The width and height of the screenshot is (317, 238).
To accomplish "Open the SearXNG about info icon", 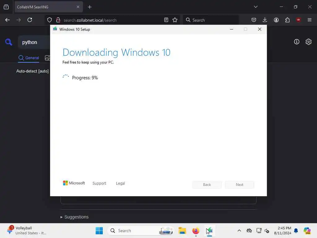I will [x=297, y=42].
